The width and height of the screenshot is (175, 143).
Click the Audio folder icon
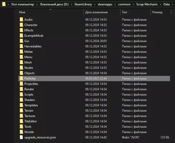[x=21, y=19]
